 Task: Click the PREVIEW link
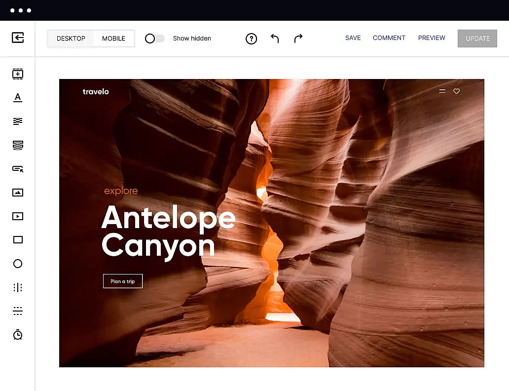[432, 38]
